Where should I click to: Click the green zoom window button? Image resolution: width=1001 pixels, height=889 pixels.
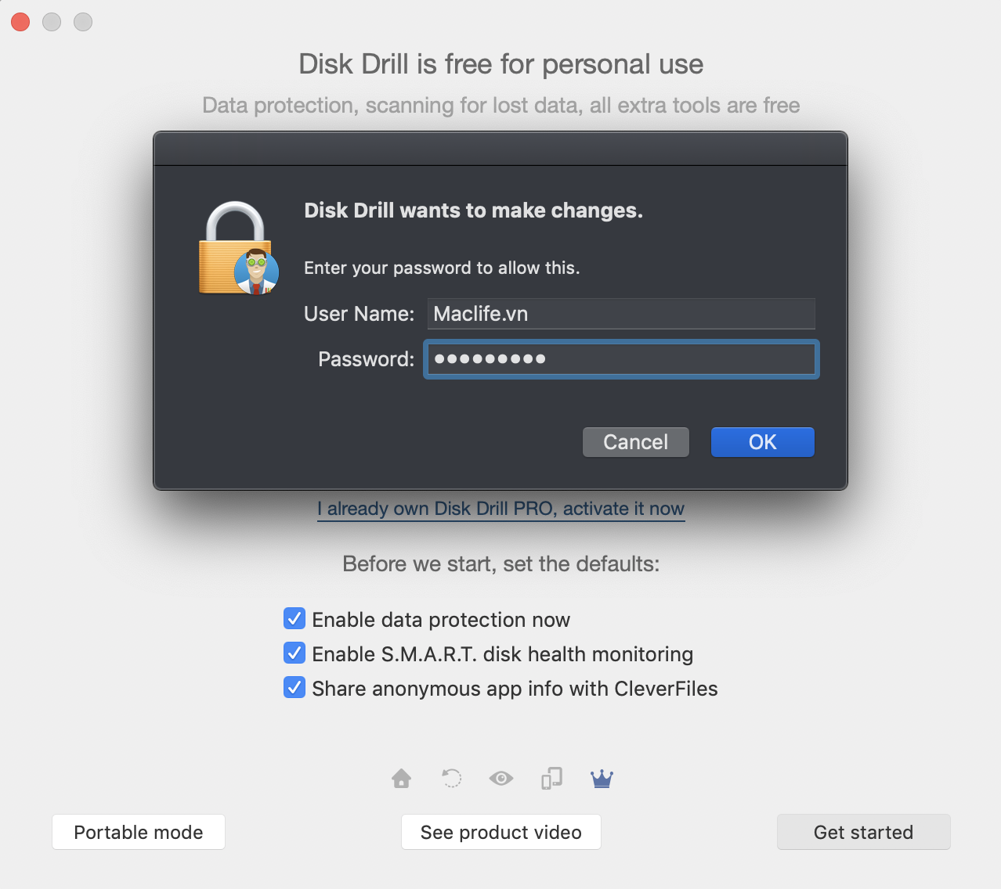click(82, 22)
